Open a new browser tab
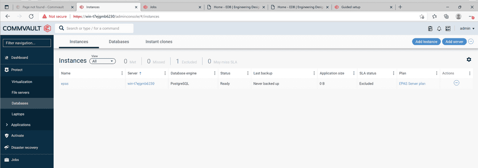The image size is (478, 168). (400, 7)
